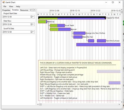Screen dimensions: 124x110
Task: Open the View menu
Action: (x=11, y=6)
